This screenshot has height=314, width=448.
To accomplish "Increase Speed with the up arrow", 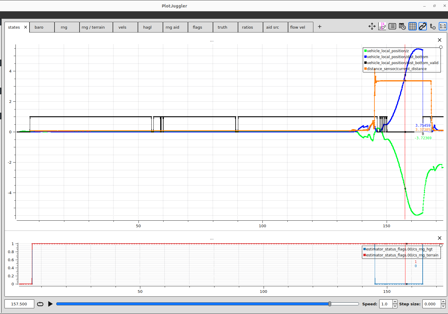I will (x=395, y=302).
